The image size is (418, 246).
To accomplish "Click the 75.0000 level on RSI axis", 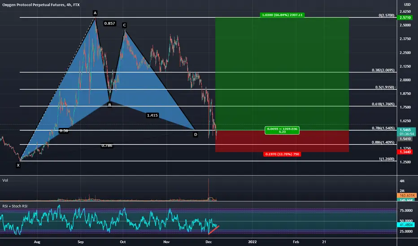I will 406,210.
